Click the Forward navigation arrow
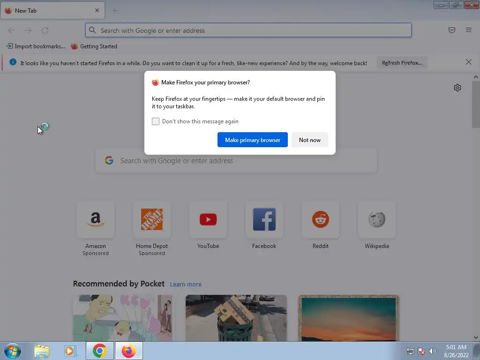 click(28, 30)
